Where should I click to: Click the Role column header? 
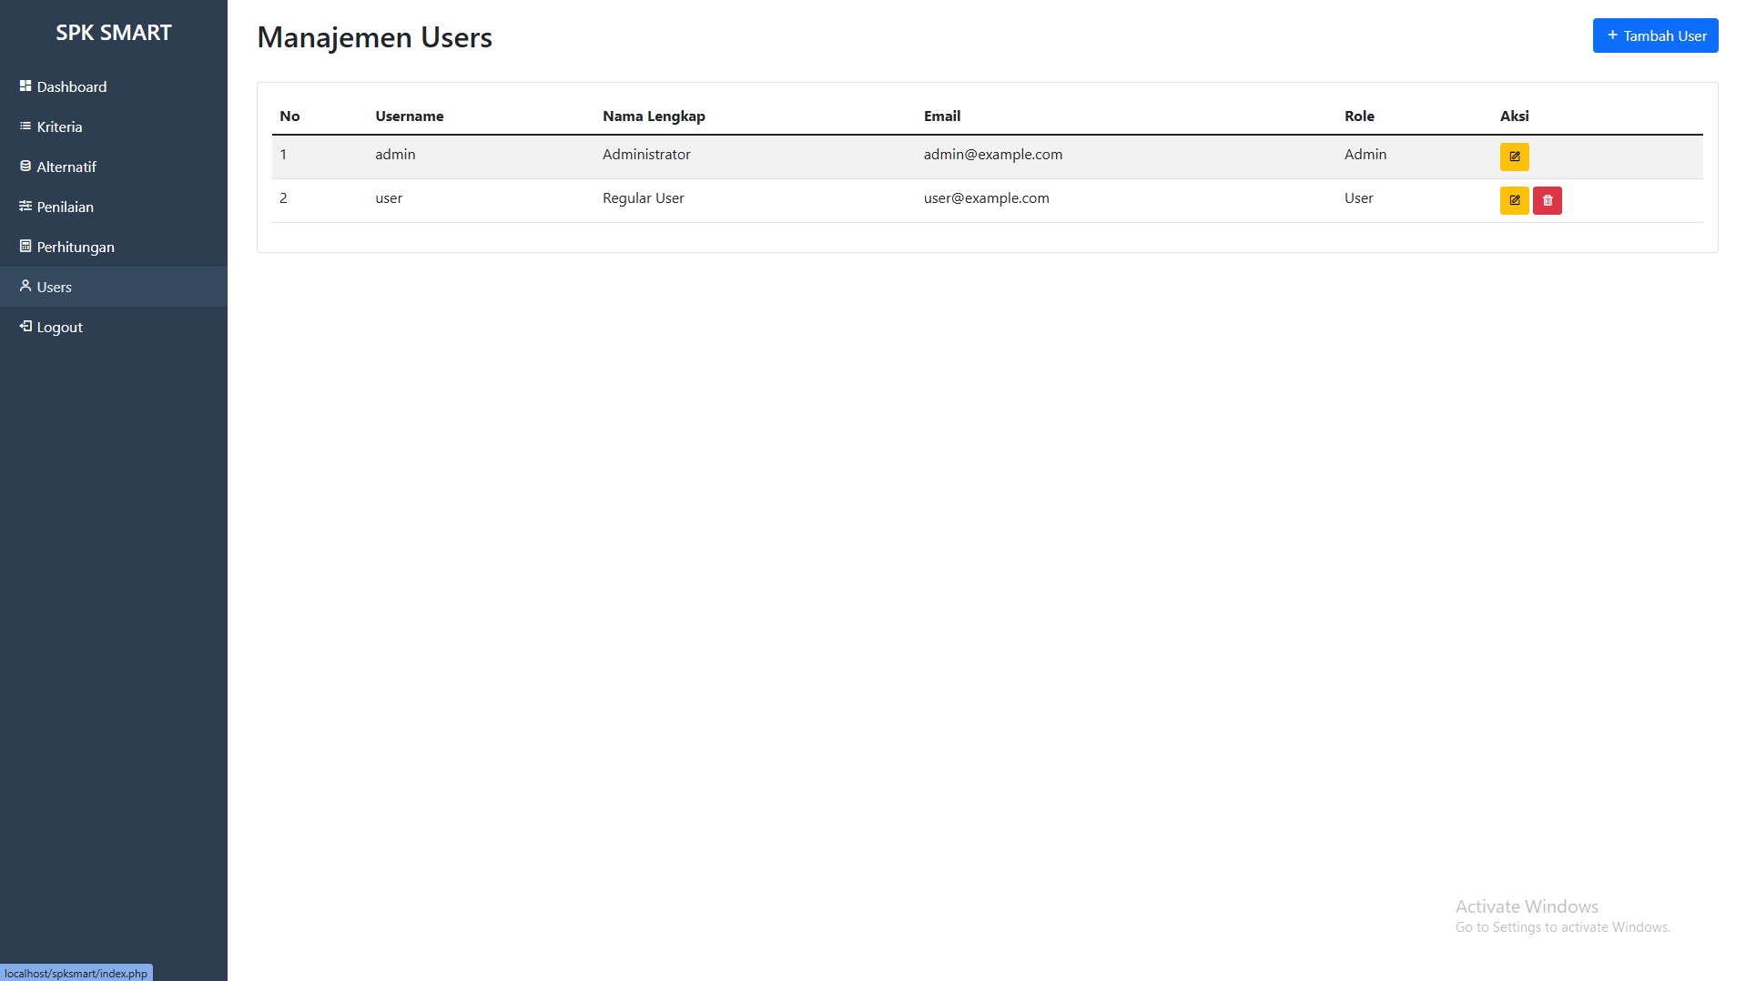(x=1359, y=116)
